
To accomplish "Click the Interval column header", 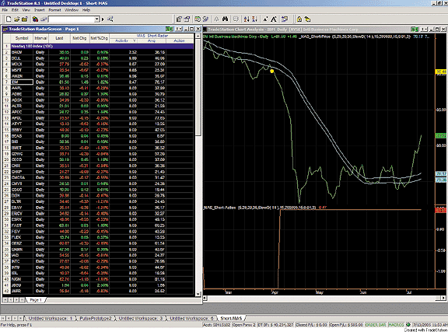I will [40, 38].
